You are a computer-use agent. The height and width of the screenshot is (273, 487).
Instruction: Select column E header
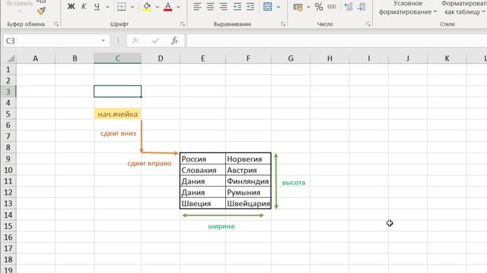click(x=203, y=58)
